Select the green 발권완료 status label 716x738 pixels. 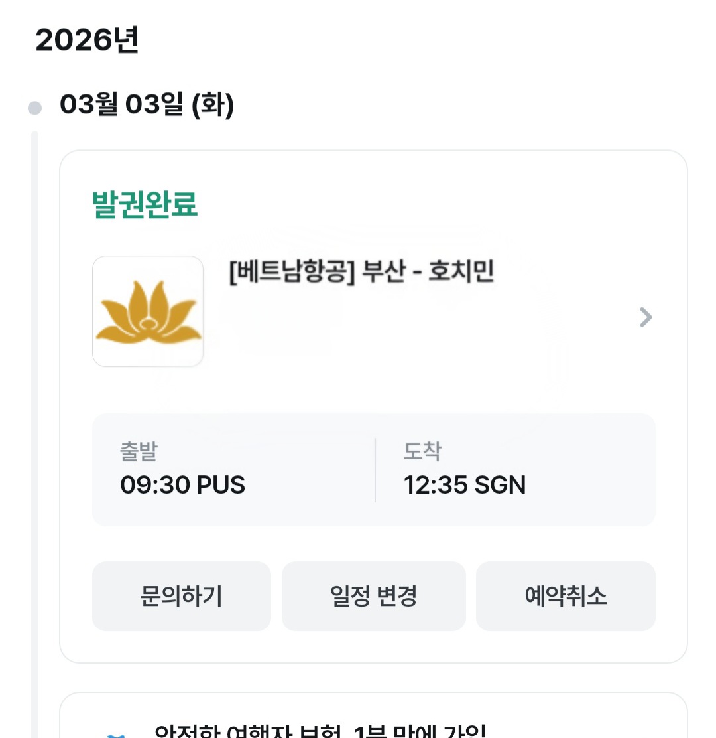(x=145, y=204)
